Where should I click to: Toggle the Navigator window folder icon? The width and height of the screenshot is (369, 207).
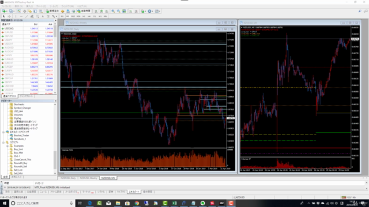click(30, 11)
